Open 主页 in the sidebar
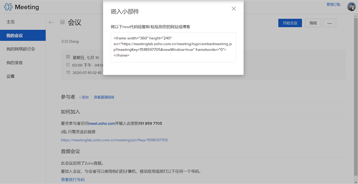Image resolution: width=358 pixels, height=184 pixels. click(11, 22)
